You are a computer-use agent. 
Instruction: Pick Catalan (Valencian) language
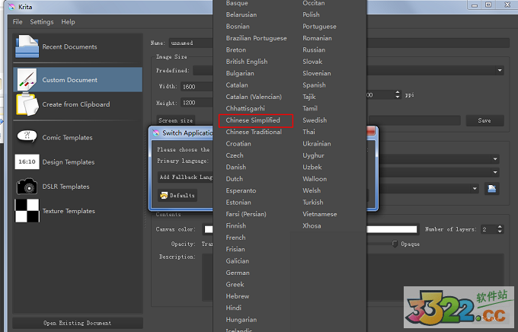(254, 97)
